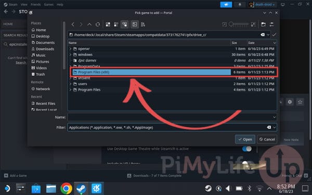Screen dimensions: 312x195
Task: Select the openxr folder row
Action: click(172, 49)
